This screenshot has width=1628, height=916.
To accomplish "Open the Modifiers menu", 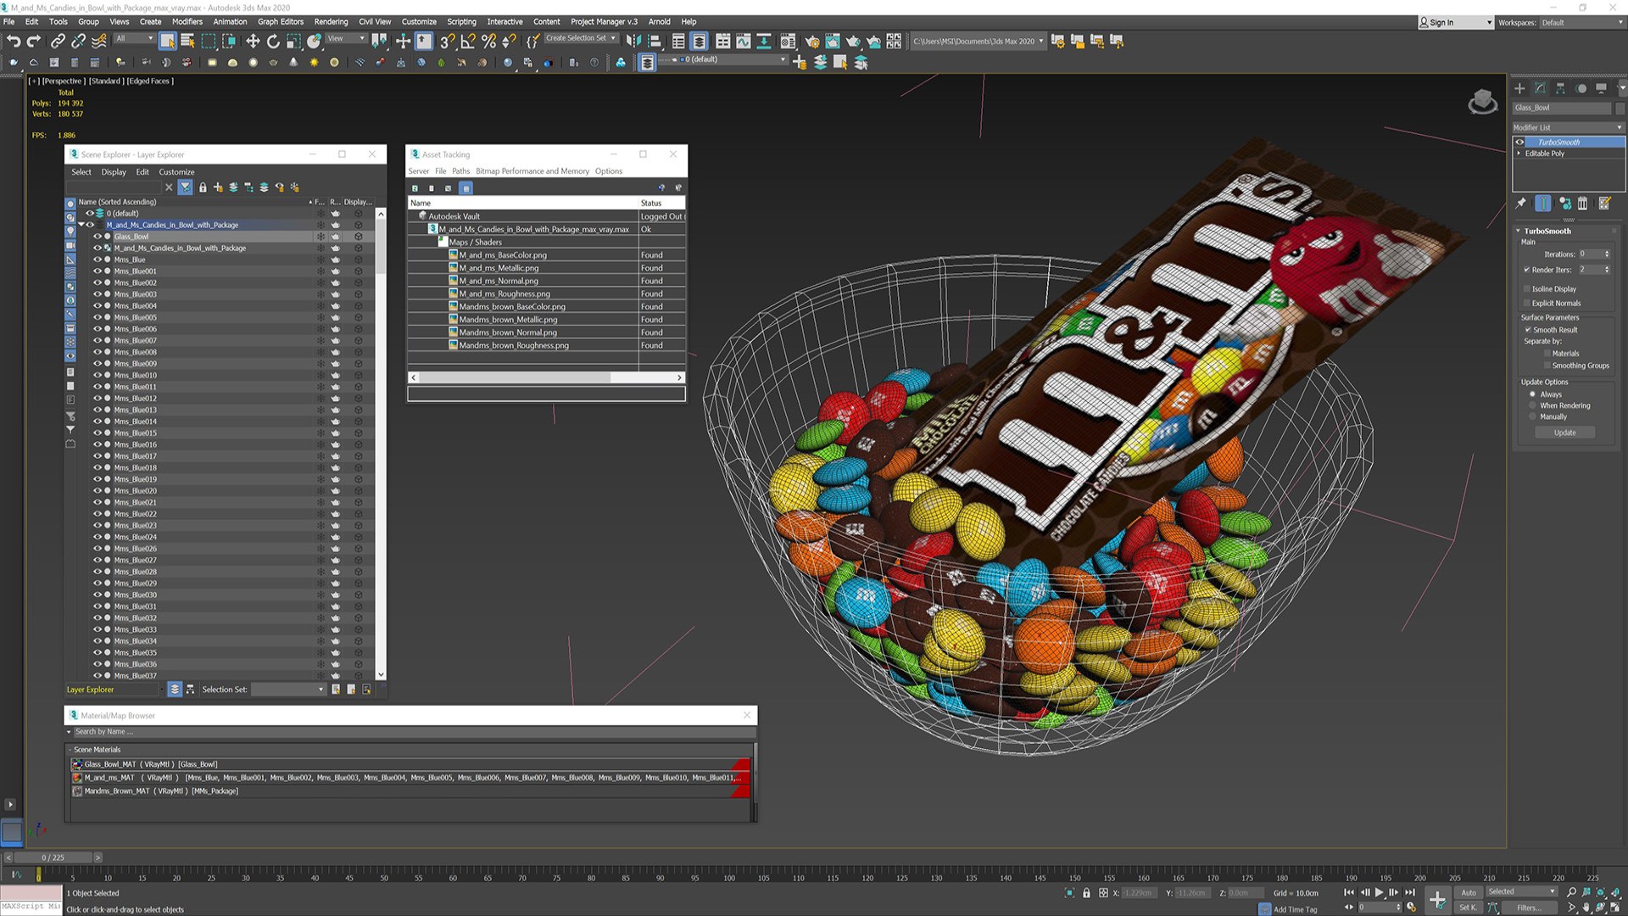I will [x=187, y=22].
